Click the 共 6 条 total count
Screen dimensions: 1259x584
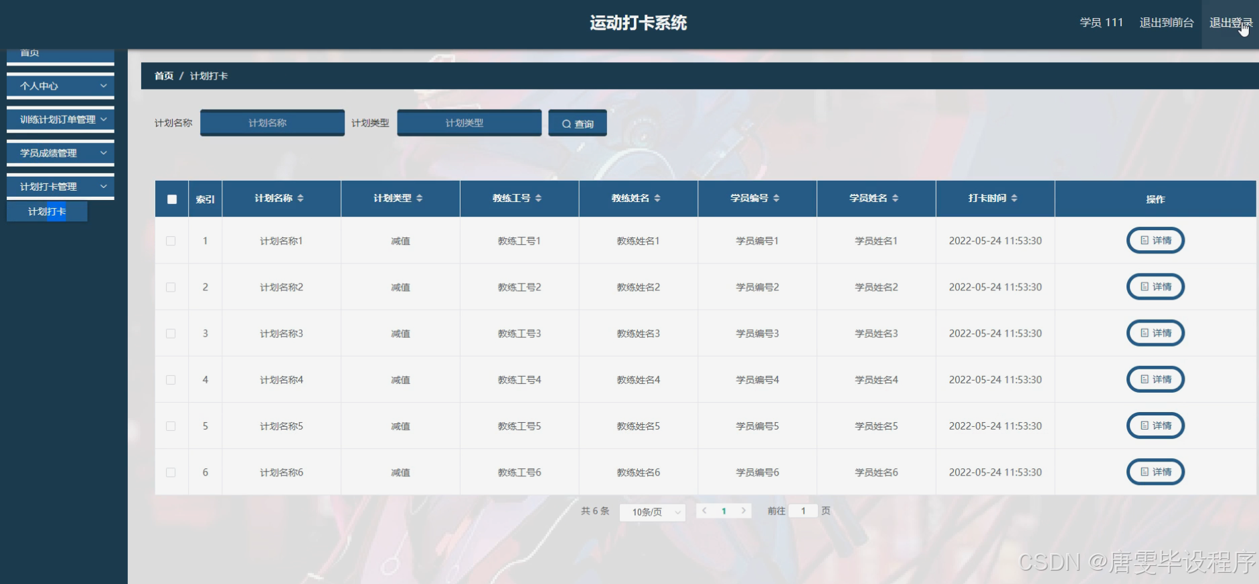(595, 511)
